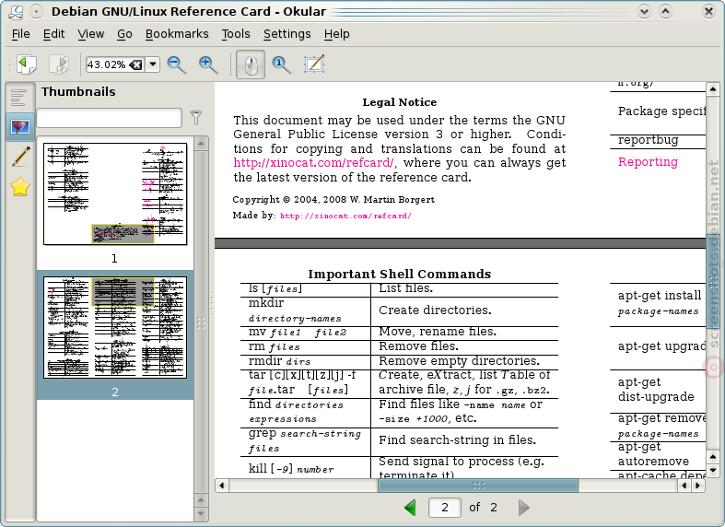Click the total pages count button
This screenshot has width=725, height=527.
click(x=494, y=508)
